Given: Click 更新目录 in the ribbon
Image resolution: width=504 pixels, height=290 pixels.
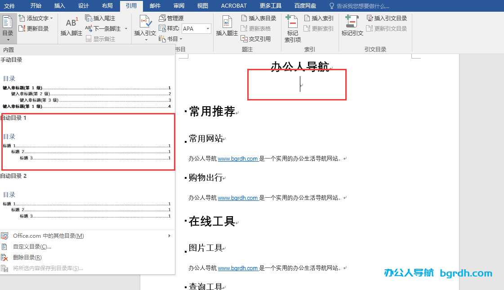Looking at the screenshot, I should (33, 29).
